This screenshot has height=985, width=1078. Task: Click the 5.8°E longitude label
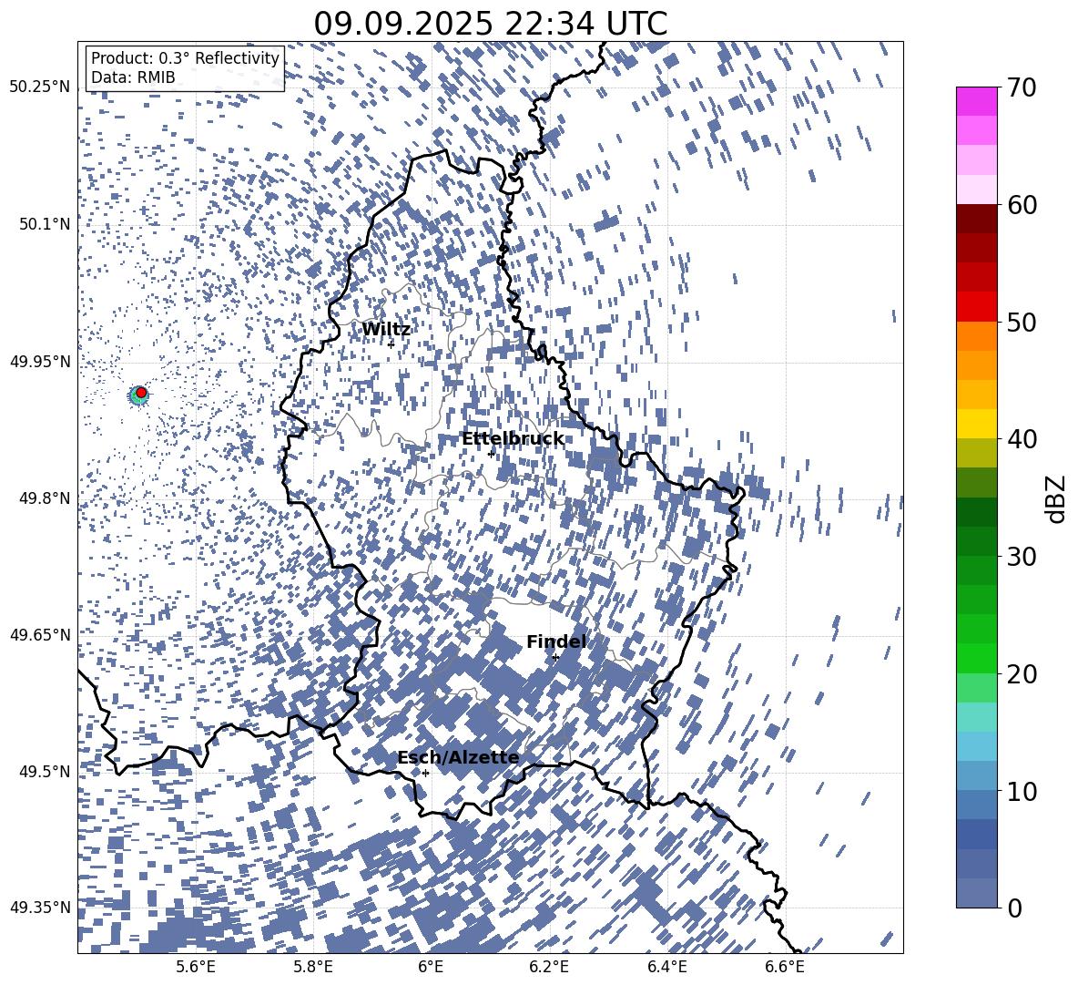pyautogui.click(x=313, y=967)
